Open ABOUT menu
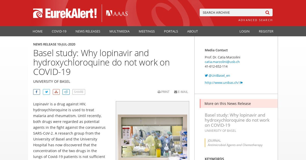306x160 pixels. [x=193, y=31]
